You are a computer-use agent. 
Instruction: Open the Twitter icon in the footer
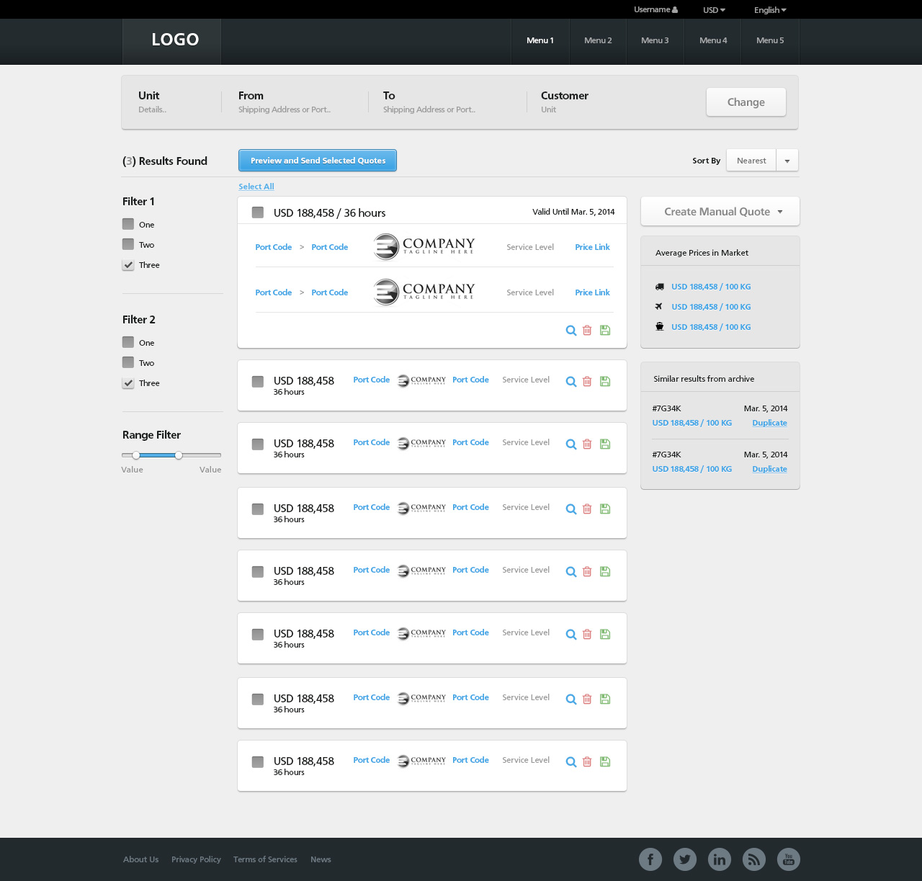pyautogui.click(x=685, y=859)
